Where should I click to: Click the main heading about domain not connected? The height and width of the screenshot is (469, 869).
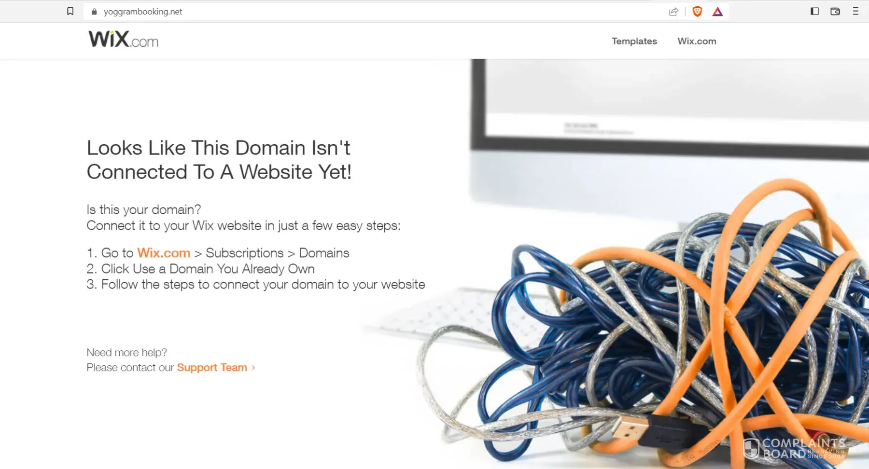[219, 160]
